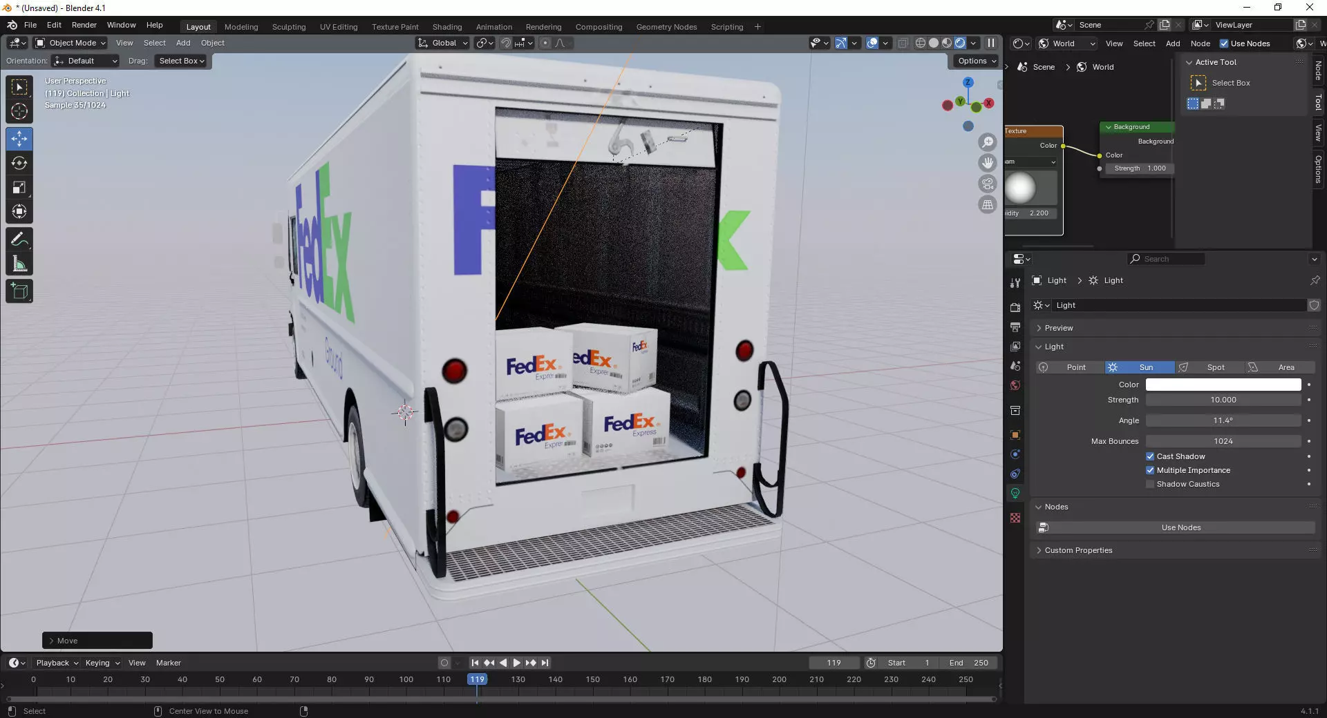Open the View Layer properties tab
The width and height of the screenshot is (1327, 718).
1015,346
